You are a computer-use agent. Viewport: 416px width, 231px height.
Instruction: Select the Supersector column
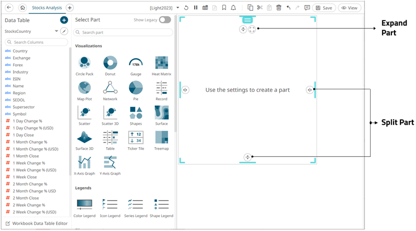coord(23,107)
